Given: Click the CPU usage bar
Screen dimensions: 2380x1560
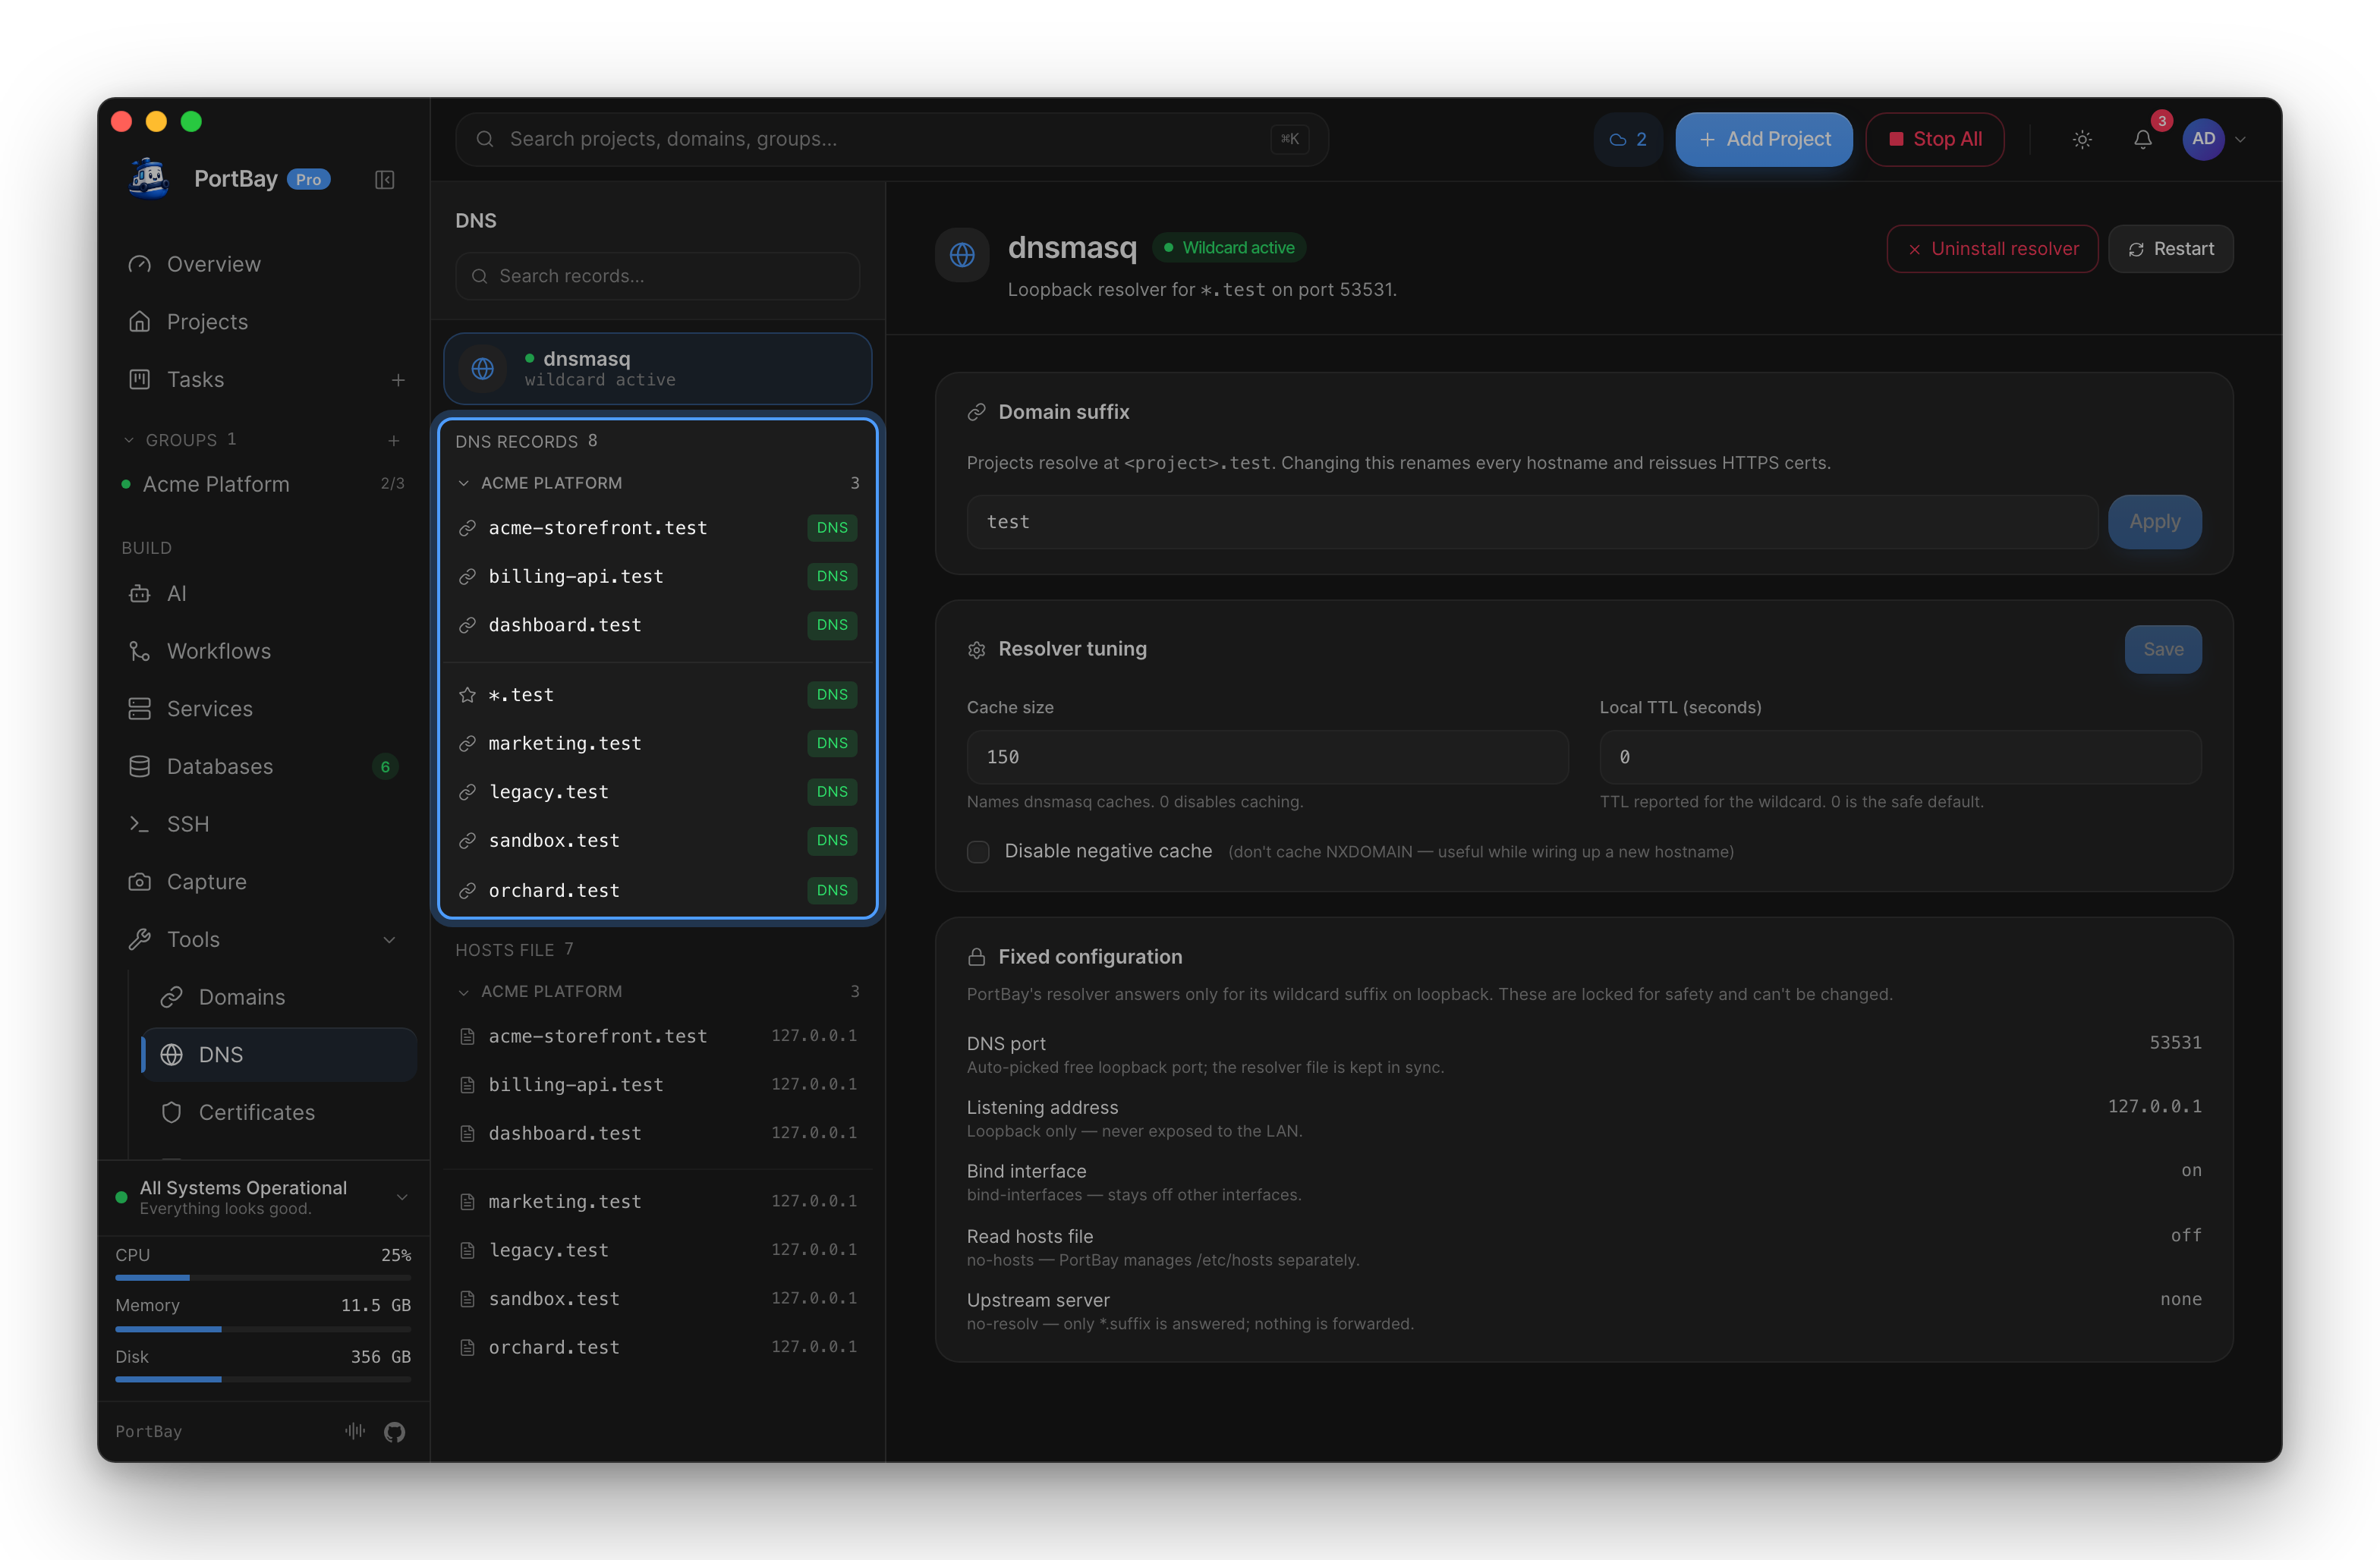Looking at the screenshot, I should pos(263,1278).
